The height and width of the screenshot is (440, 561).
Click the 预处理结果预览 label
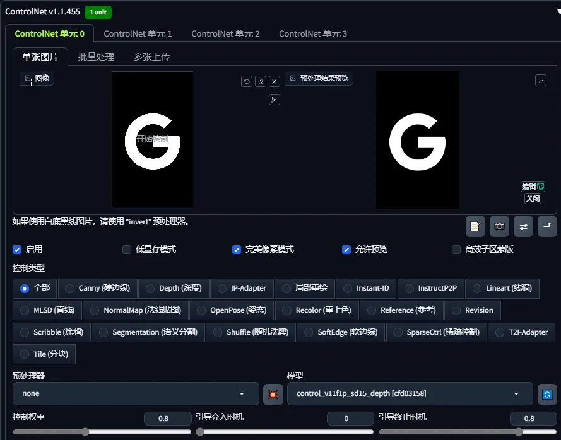(x=319, y=78)
